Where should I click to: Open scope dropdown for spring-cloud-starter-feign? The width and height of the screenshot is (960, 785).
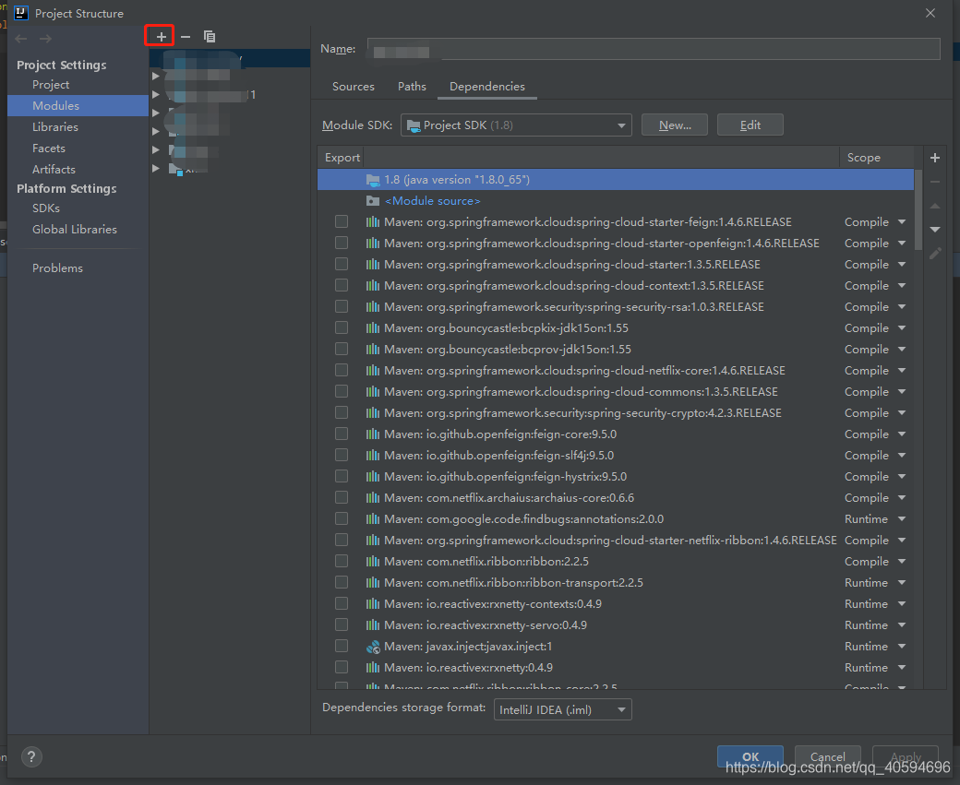pyautogui.click(x=902, y=222)
